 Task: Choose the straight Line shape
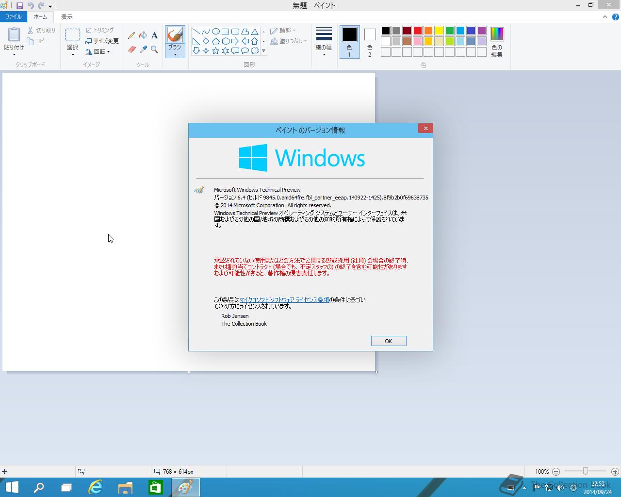196,32
